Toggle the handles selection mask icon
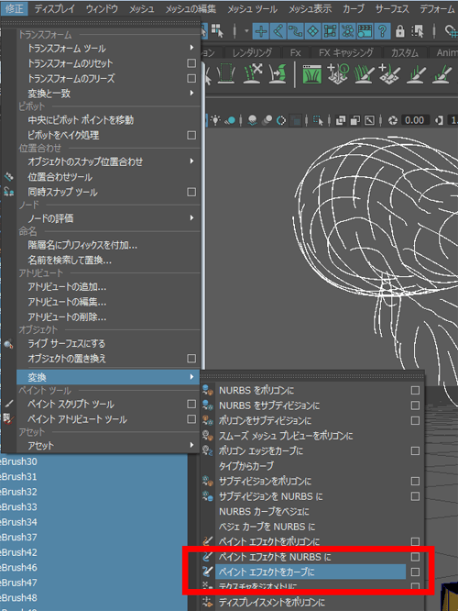458x611 pixels. (x=261, y=31)
